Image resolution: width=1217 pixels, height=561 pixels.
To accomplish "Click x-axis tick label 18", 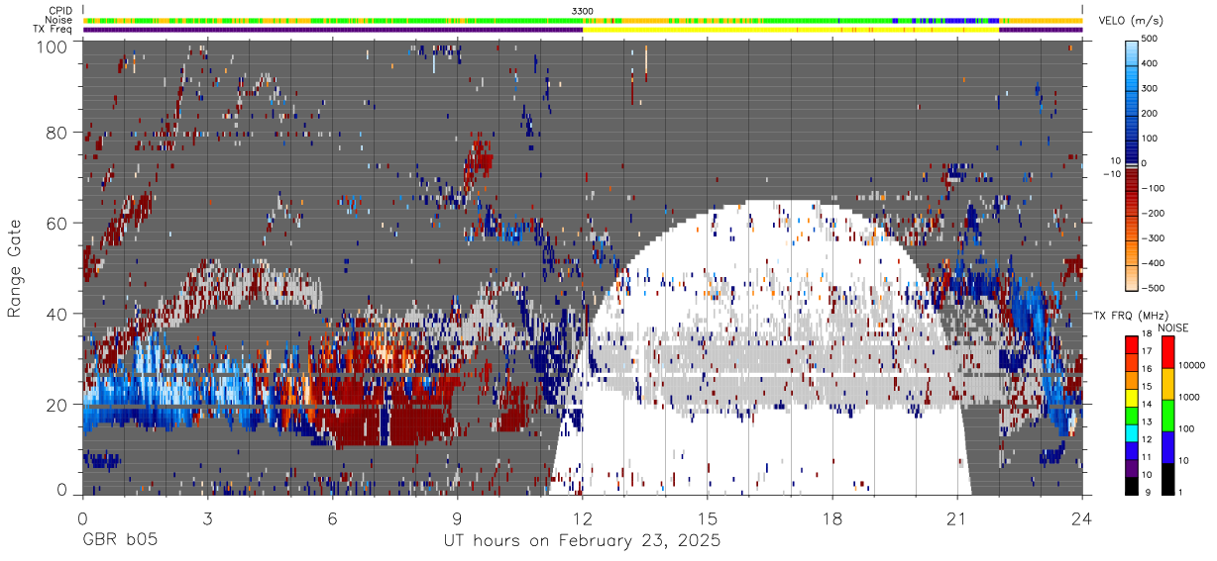I will [831, 517].
